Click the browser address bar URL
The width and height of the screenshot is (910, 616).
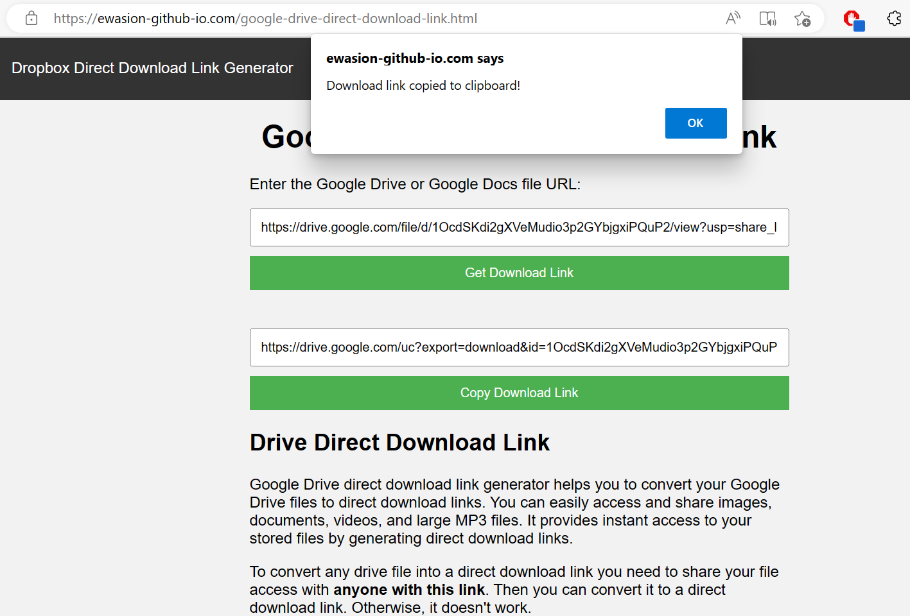pyautogui.click(x=265, y=19)
